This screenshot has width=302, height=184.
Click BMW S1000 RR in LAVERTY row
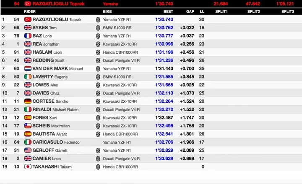point(117,77)
